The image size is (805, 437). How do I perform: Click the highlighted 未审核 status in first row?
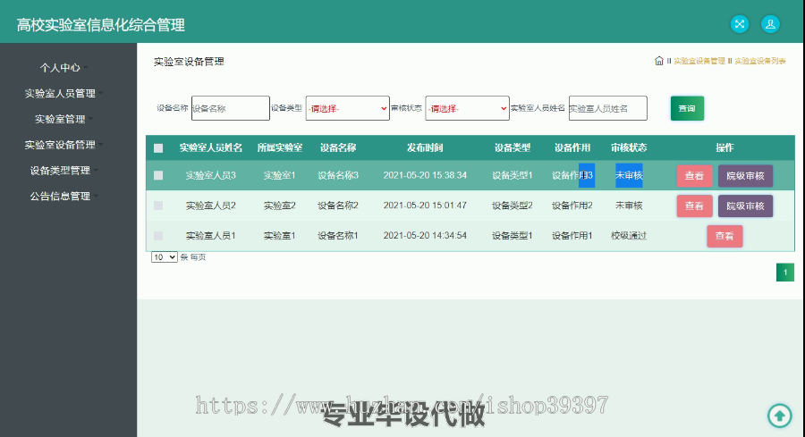(629, 175)
